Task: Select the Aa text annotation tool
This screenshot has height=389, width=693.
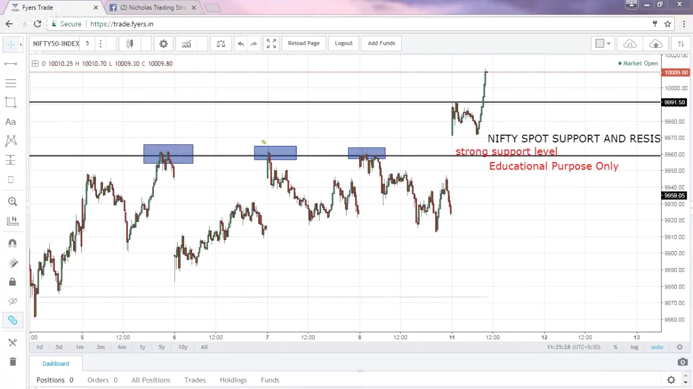Action: point(11,122)
